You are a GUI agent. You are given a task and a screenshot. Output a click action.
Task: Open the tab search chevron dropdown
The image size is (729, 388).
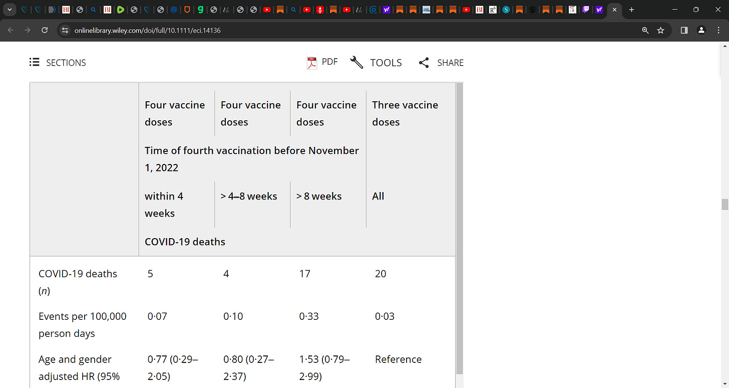point(11,10)
